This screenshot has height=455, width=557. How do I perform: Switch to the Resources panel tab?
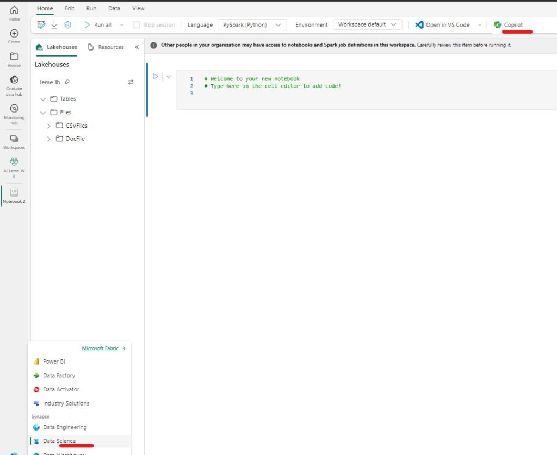point(106,47)
